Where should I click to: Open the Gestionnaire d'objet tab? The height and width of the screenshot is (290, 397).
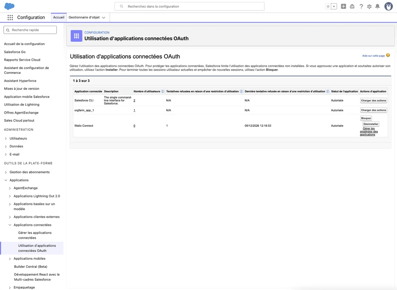84,18
